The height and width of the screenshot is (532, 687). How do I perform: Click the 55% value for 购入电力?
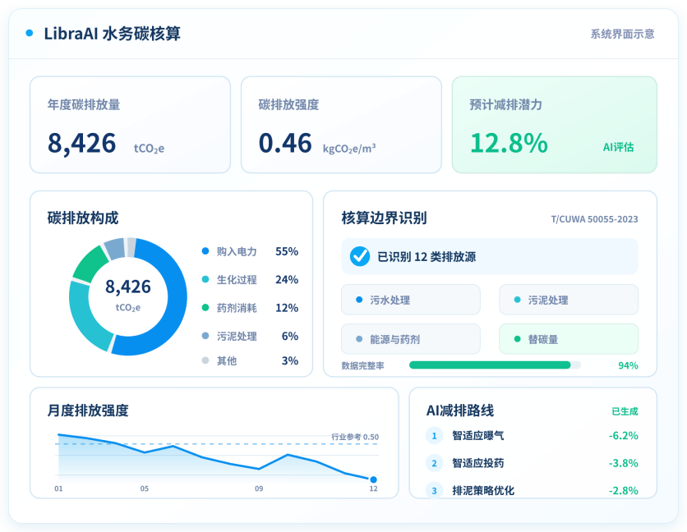click(x=287, y=251)
